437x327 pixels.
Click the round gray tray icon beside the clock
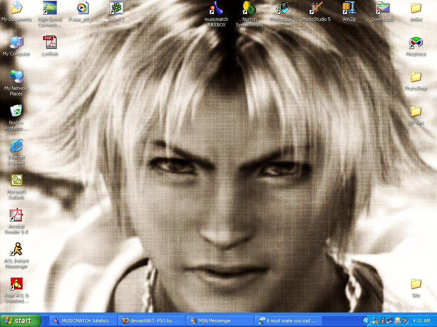[405, 321]
